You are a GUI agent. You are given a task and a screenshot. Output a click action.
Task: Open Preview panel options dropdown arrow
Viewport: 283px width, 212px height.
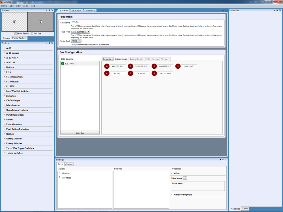(x=47, y=10)
